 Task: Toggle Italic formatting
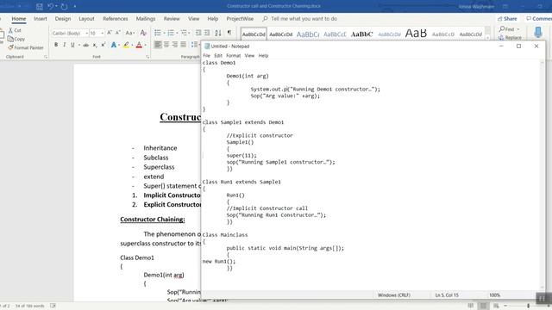tap(65, 45)
